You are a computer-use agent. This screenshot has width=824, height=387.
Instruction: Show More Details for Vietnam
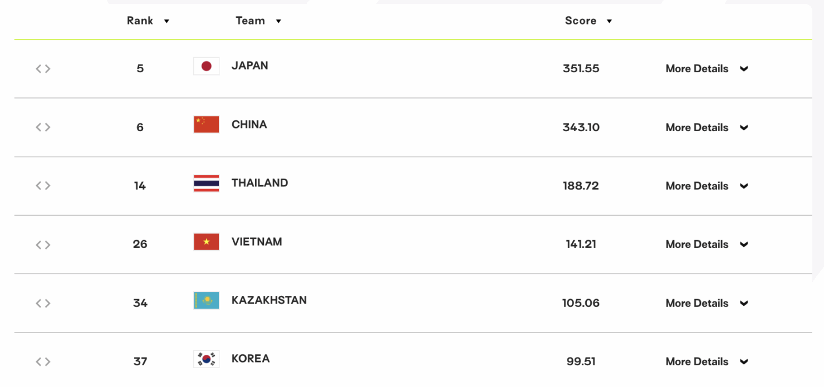coord(707,245)
